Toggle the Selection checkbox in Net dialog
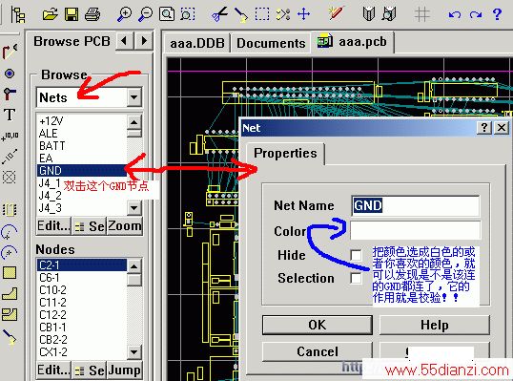This screenshot has height=381, width=513. point(356,278)
